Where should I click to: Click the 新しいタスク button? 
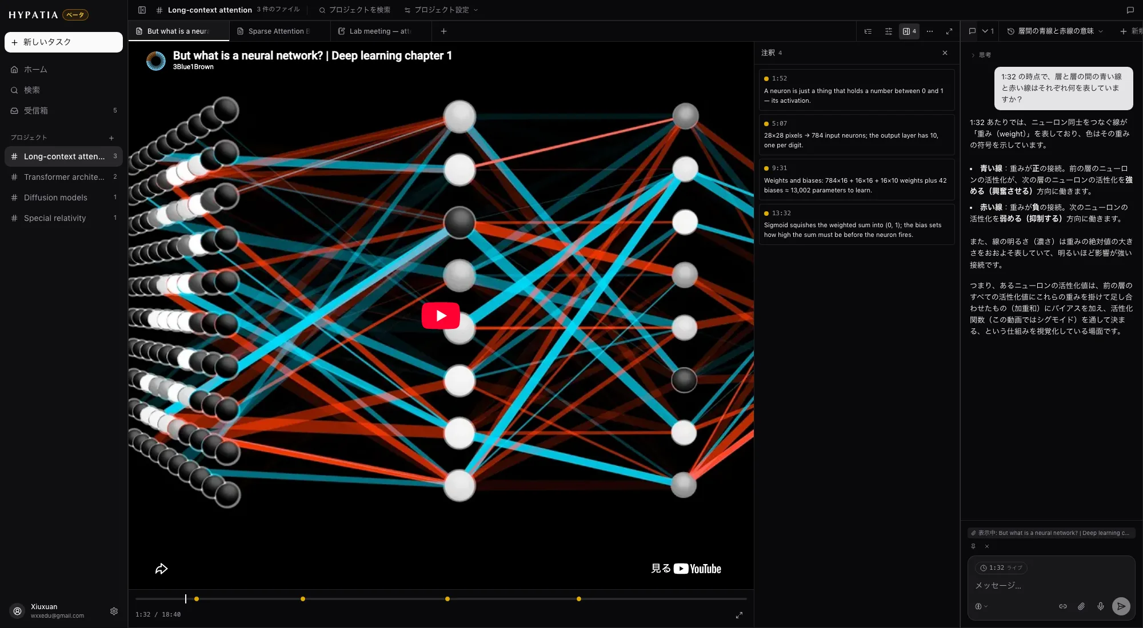pyautogui.click(x=63, y=42)
